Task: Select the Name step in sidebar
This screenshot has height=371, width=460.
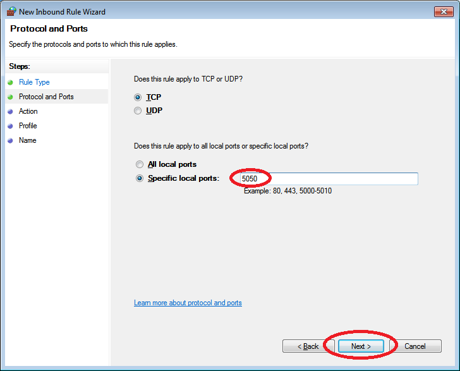Action: 28,140
